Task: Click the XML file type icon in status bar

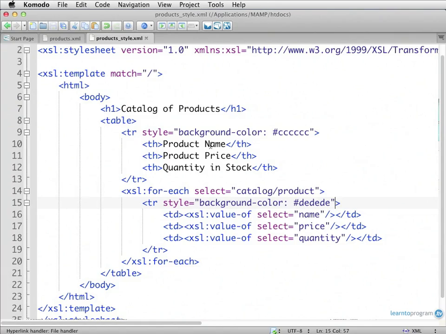Action: (x=406, y=331)
